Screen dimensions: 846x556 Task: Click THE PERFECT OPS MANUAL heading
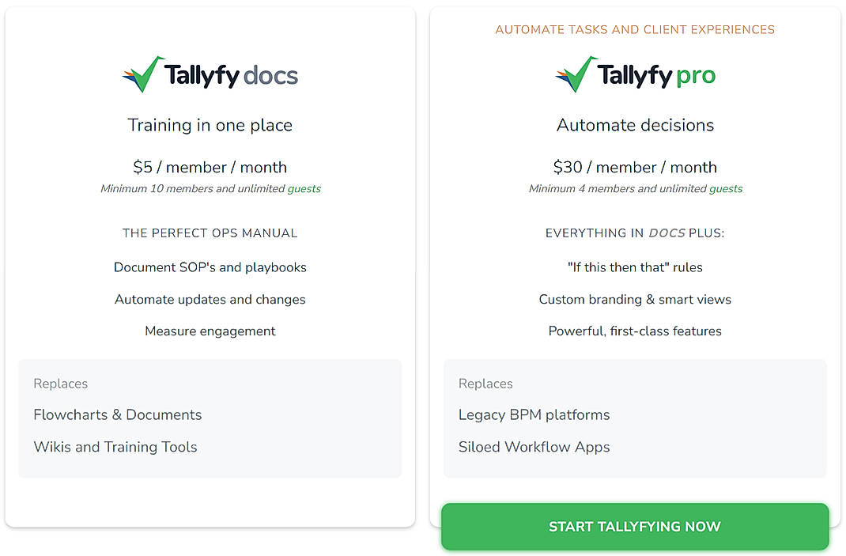click(210, 233)
